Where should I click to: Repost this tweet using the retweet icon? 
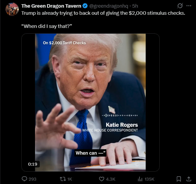point(63,179)
